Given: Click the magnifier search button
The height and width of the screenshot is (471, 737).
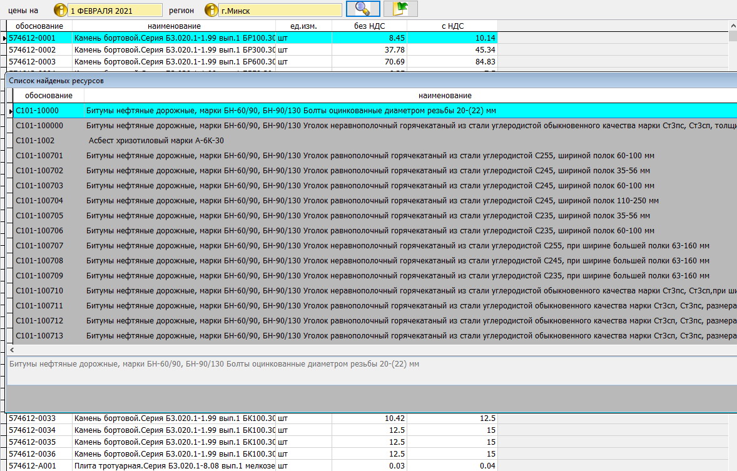Looking at the screenshot, I should 363,9.
